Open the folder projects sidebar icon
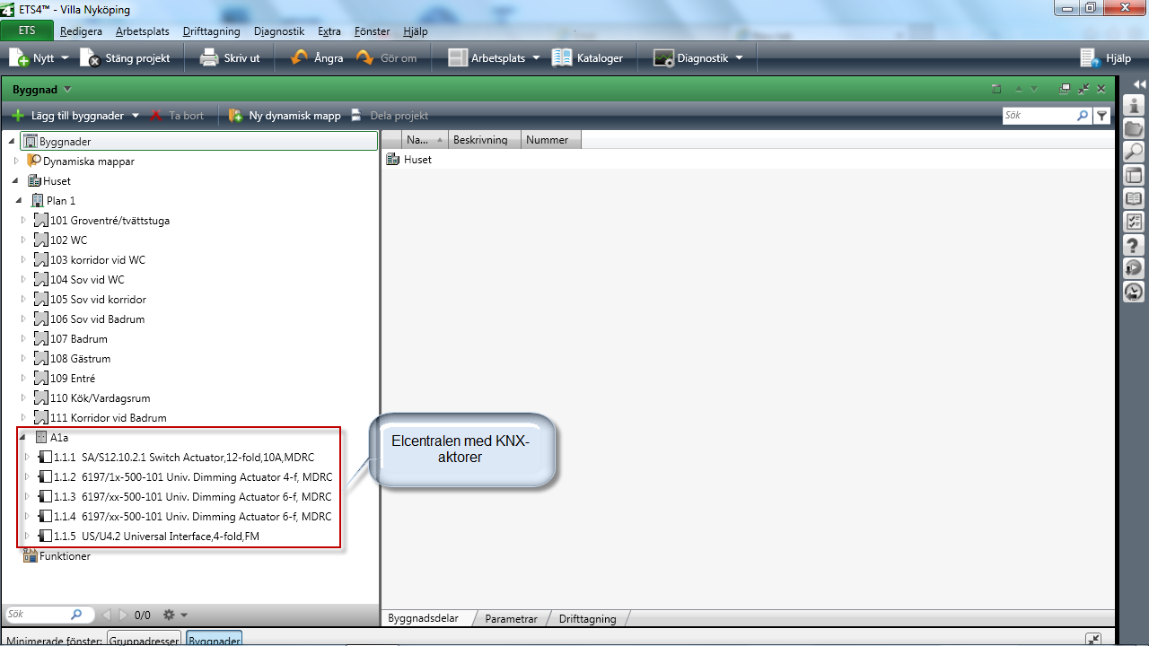 (1134, 129)
